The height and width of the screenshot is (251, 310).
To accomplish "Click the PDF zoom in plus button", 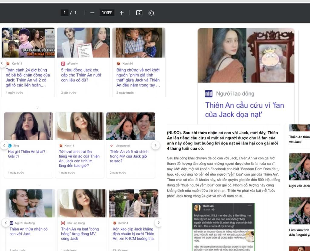I will coord(122,13).
